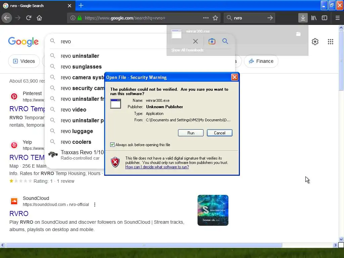344x258 pixels.
Task: Click the vertical scrollbar up arrow
Action: click(x=341, y=28)
